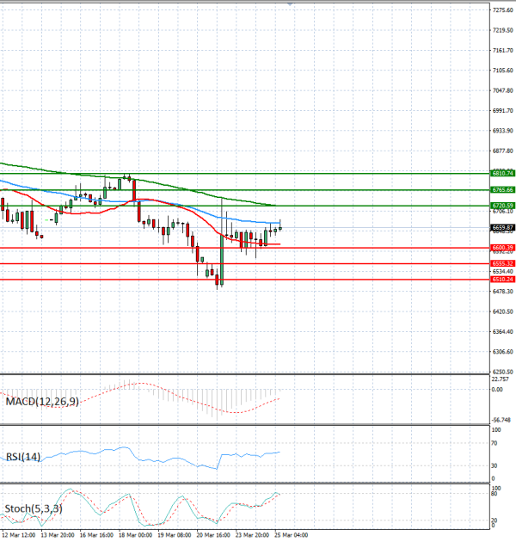Select the 6600.39 red support price tag
The width and height of the screenshot is (516, 542).
pyautogui.click(x=502, y=248)
